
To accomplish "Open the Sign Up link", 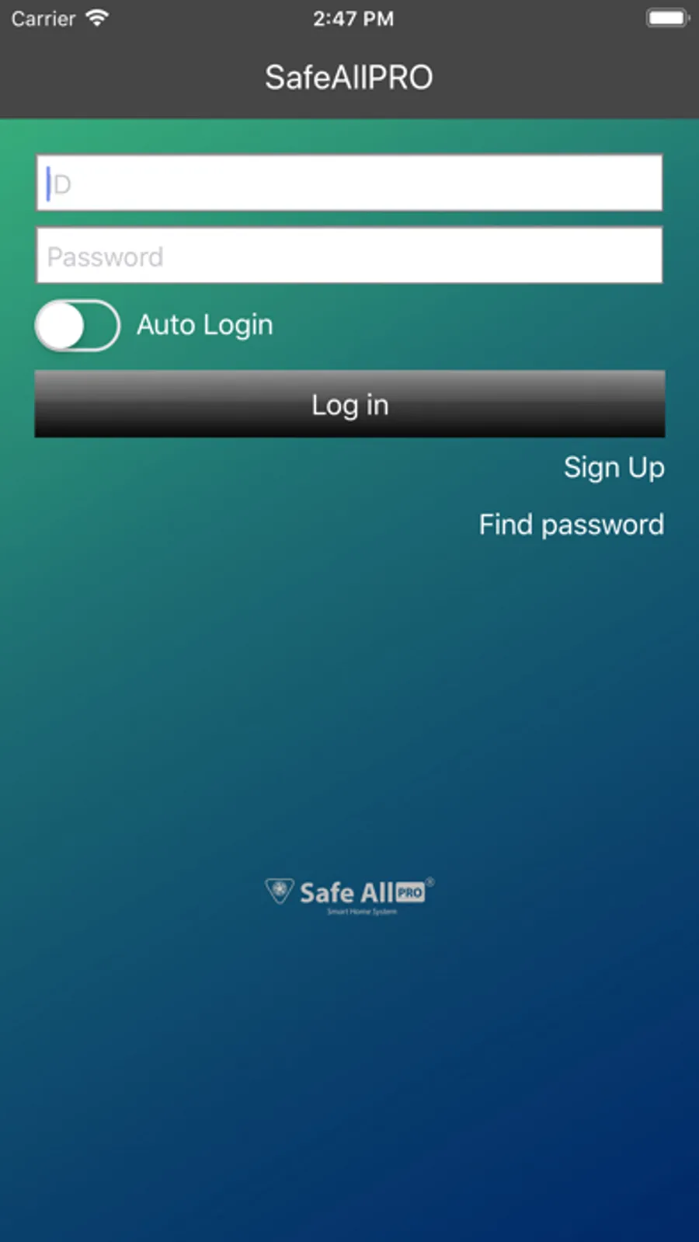I will coord(614,468).
